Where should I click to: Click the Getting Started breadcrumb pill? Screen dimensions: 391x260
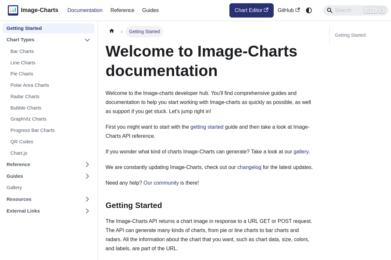tap(144, 32)
